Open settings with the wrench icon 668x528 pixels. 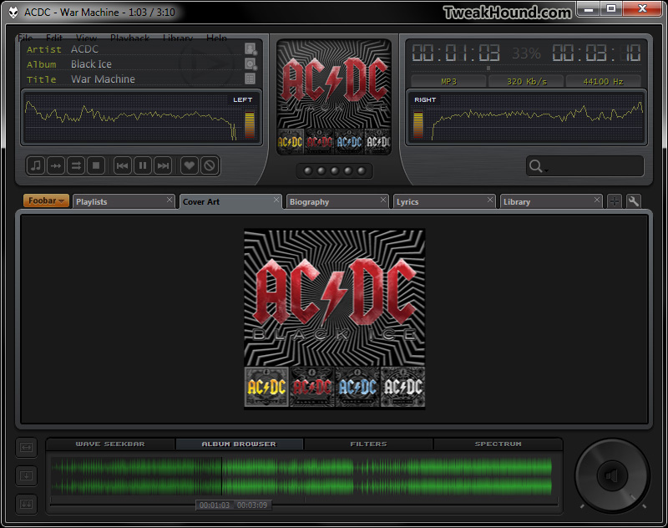coord(634,201)
